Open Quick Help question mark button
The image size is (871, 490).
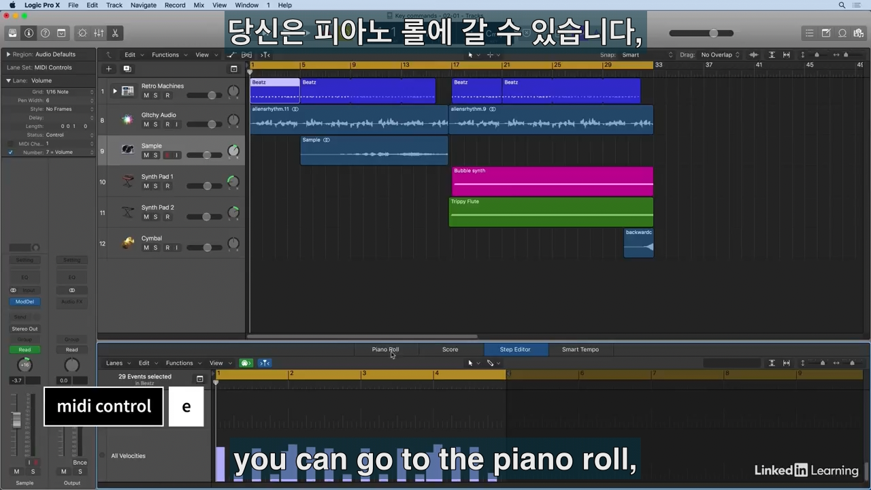[45, 33]
